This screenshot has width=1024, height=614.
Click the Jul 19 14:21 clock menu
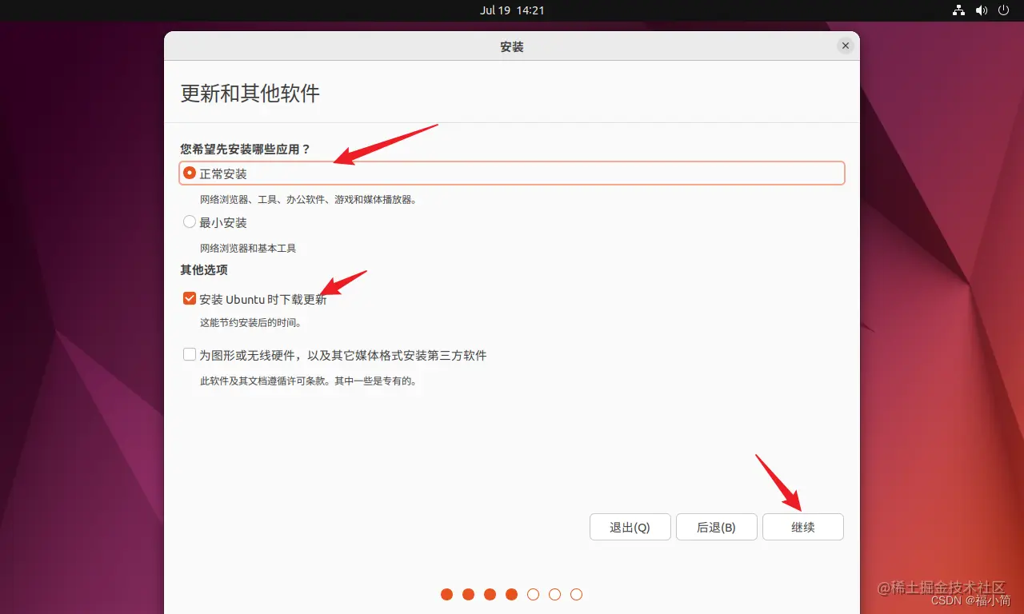[x=512, y=10]
